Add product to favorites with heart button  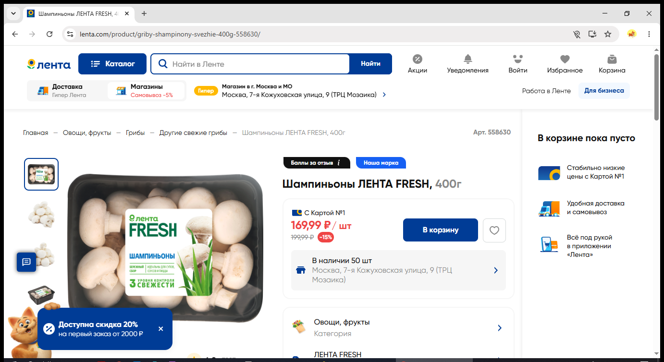click(494, 230)
